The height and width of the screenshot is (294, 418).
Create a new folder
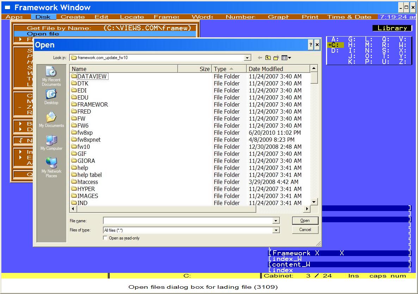[276, 58]
